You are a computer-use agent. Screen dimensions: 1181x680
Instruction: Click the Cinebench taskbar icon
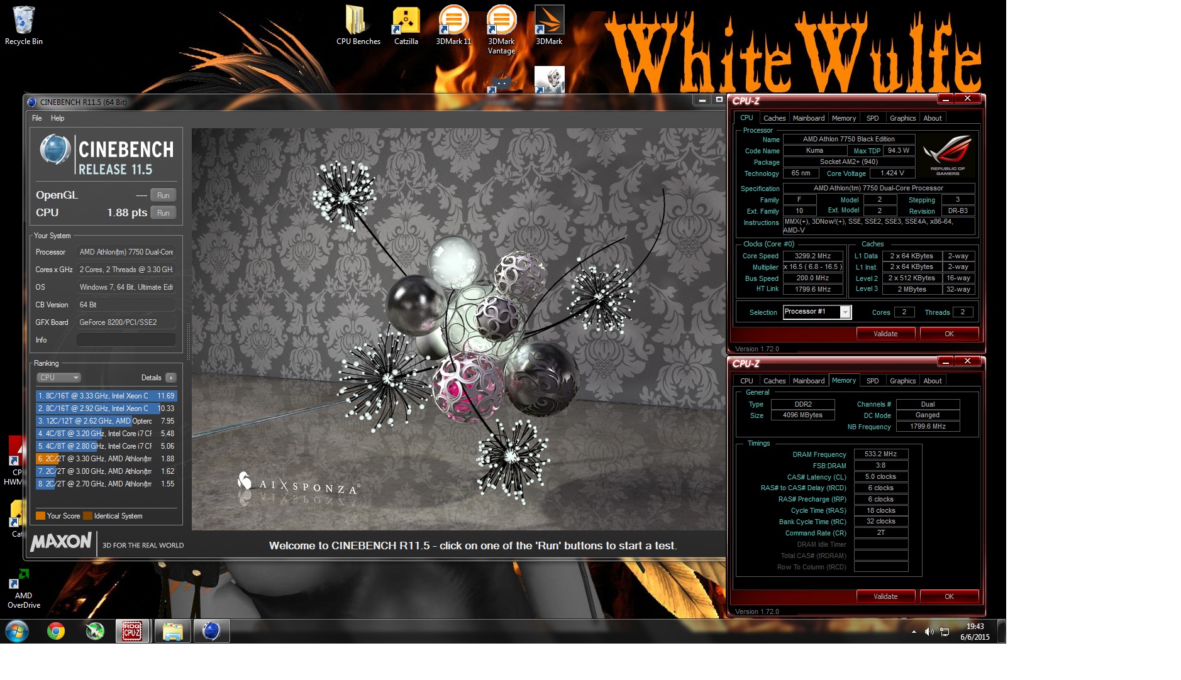211,630
